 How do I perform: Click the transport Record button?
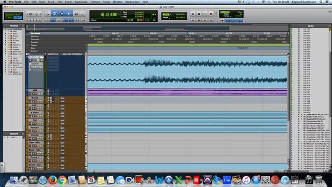pos(211,14)
